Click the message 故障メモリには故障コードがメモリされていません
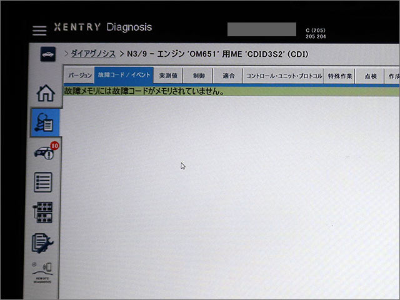Screen dimensions: 400x300 [x=144, y=91]
